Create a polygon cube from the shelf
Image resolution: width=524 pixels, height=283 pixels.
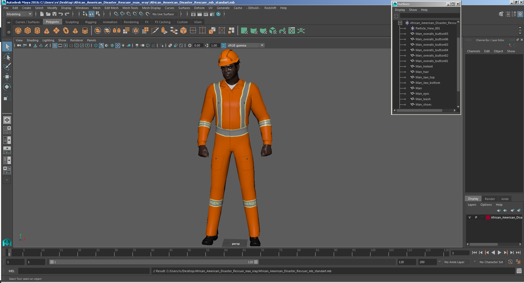(x=28, y=31)
